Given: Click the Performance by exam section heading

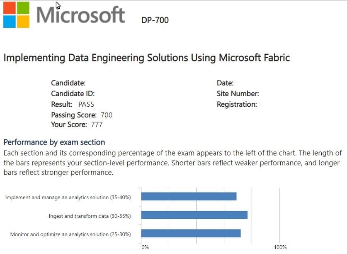Looking at the screenshot, I should pos(54,142).
